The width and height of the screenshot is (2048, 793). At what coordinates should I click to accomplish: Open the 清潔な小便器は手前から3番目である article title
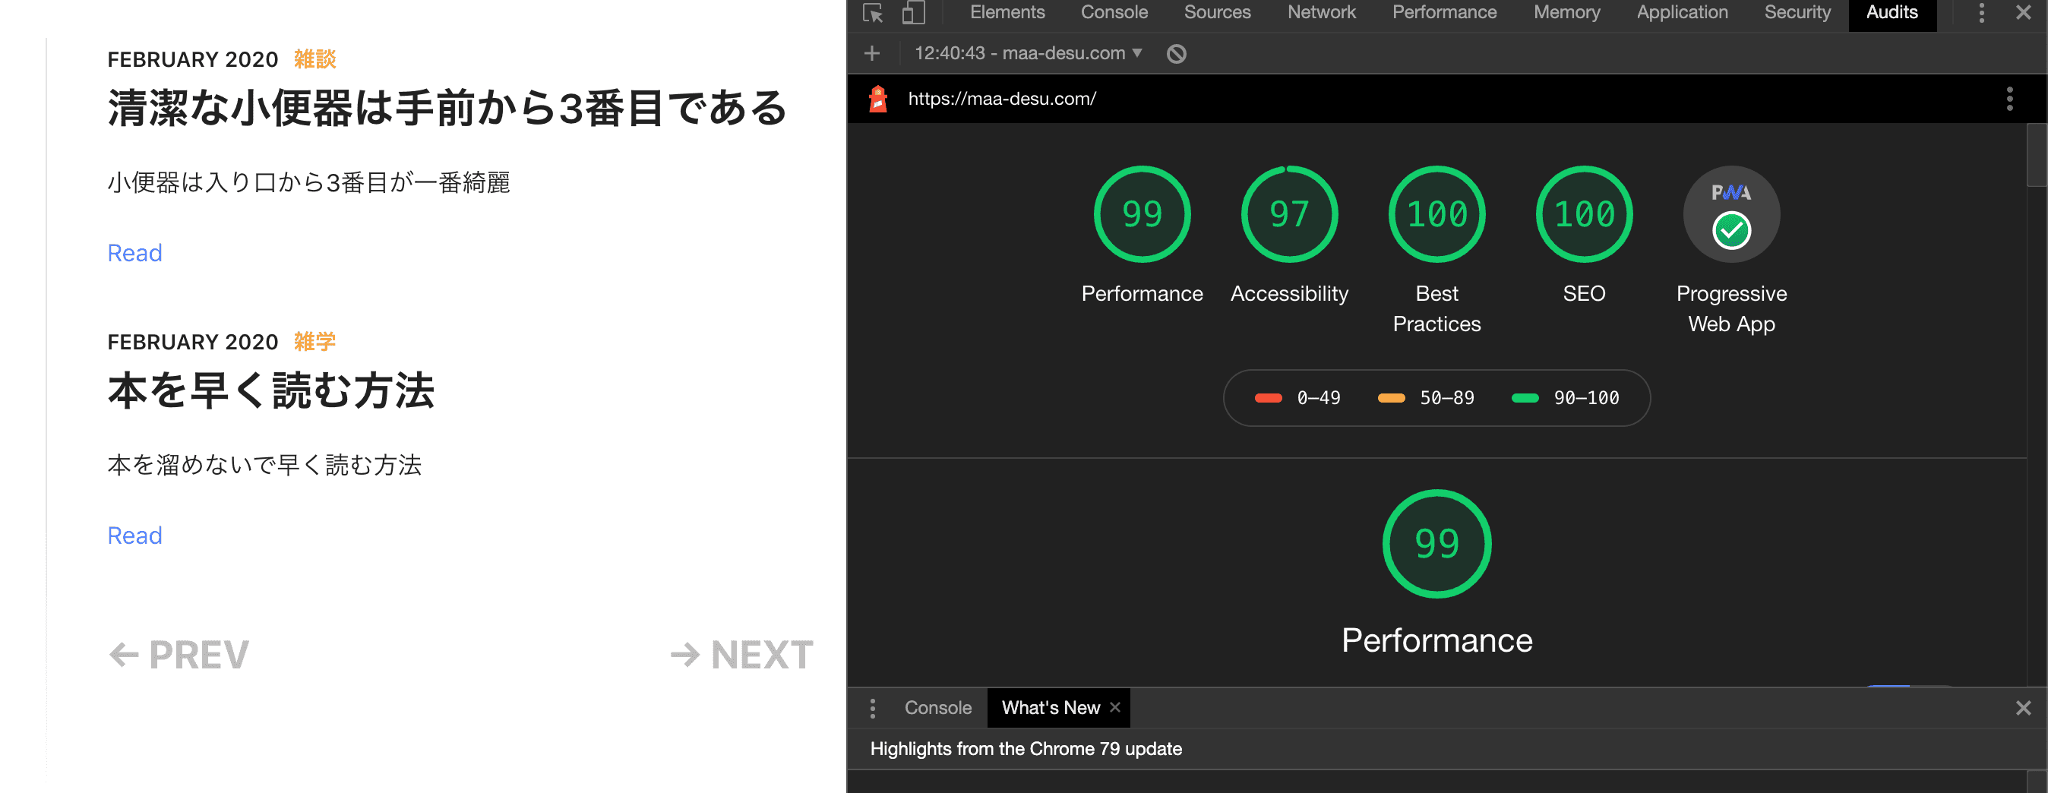pos(447,108)
